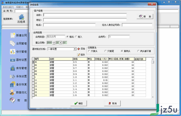Click the 规格 column header

(80, 59)
